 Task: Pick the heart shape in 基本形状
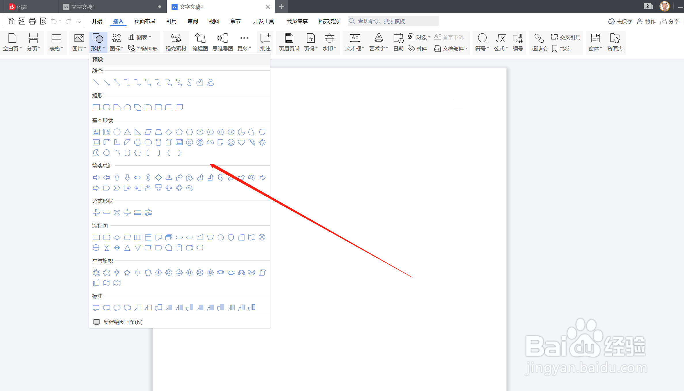click(x=241, y=142)
